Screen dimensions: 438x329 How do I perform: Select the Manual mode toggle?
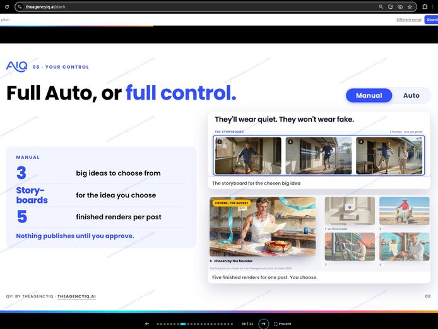369,95
